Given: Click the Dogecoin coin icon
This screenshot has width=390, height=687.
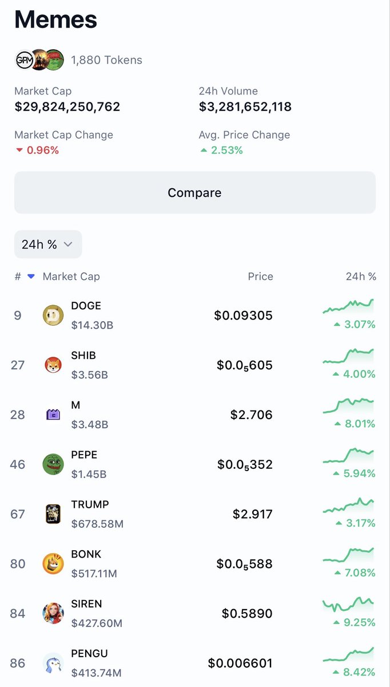Looking at the screenshot, I should pos(53,315).
